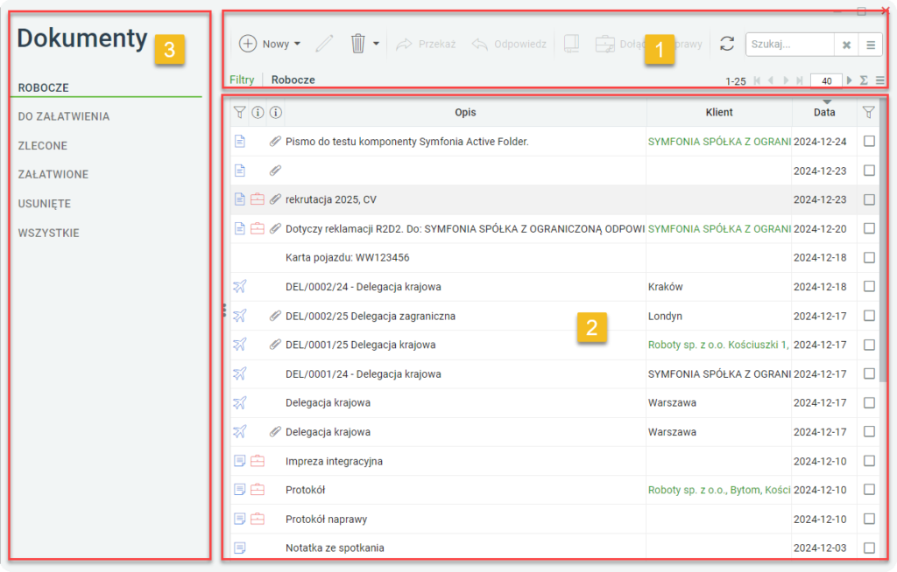
Task: Check the Impreza integracyjna row checkbox
Action: point(869,461)
